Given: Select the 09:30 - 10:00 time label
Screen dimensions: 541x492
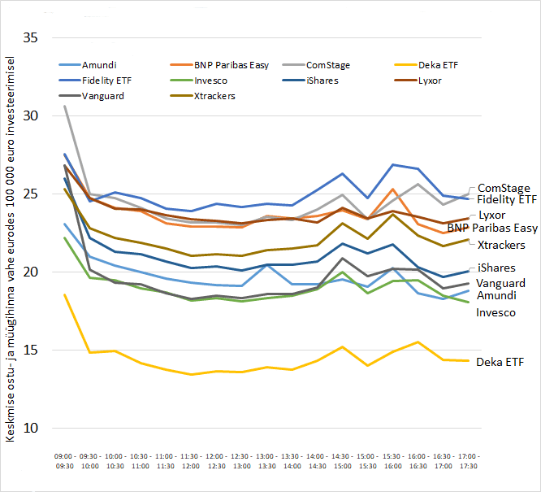Looking at the screenshot, I should pos(89,461).
